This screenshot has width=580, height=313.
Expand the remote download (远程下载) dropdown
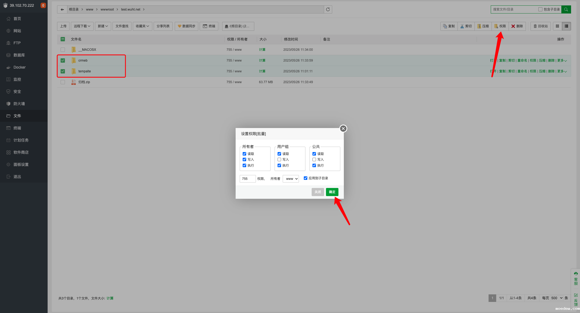[x=82, y=26]
